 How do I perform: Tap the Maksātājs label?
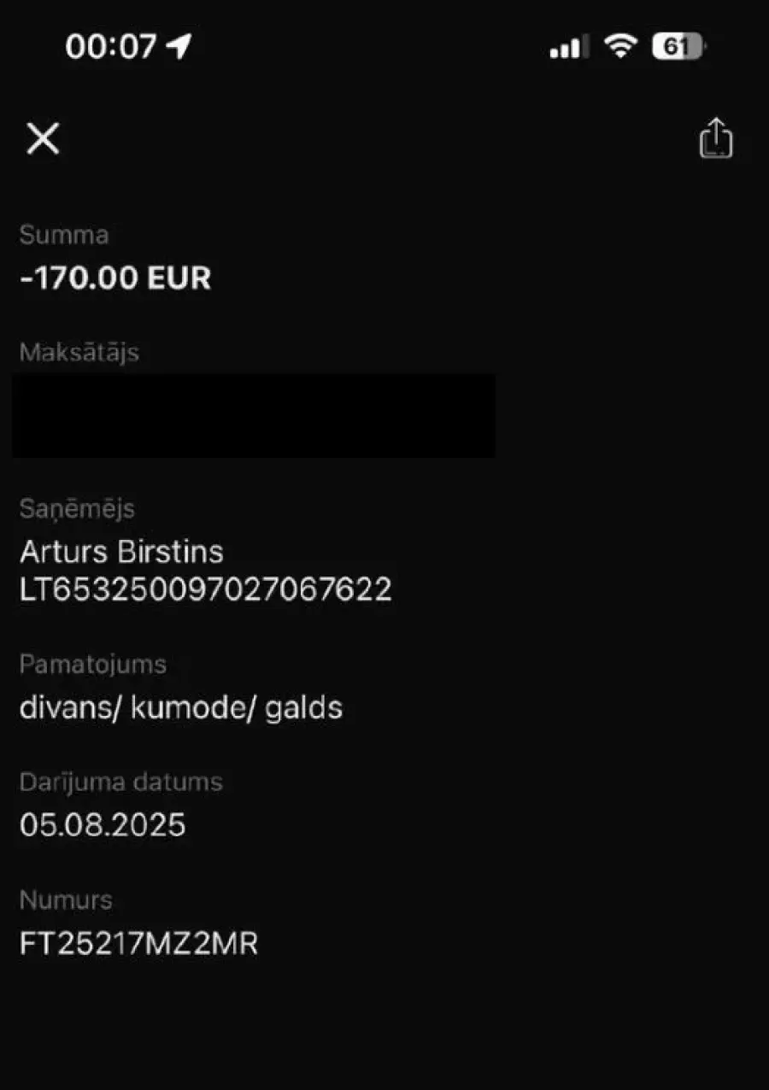pyautogui.click(x=79, y=352)
